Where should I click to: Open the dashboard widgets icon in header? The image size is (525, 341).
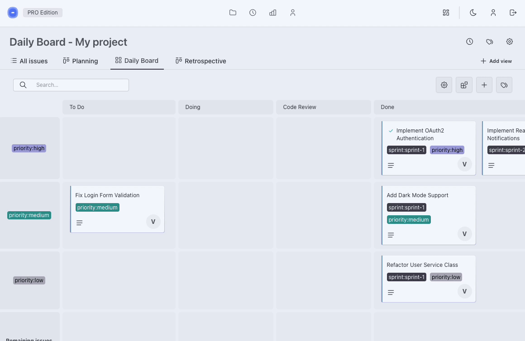(x=446, y=13)
